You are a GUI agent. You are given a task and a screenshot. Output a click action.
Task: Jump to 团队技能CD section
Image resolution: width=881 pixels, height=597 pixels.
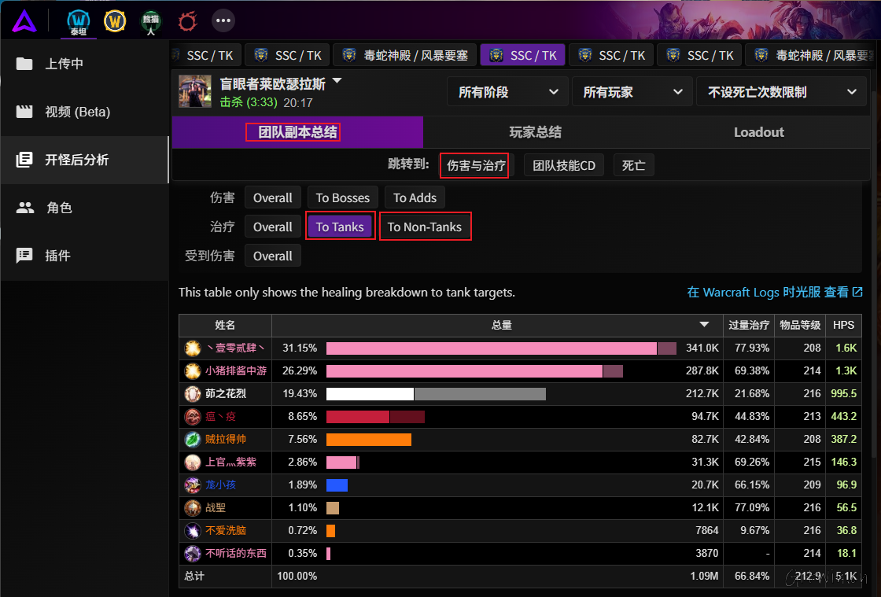point(563,165)
